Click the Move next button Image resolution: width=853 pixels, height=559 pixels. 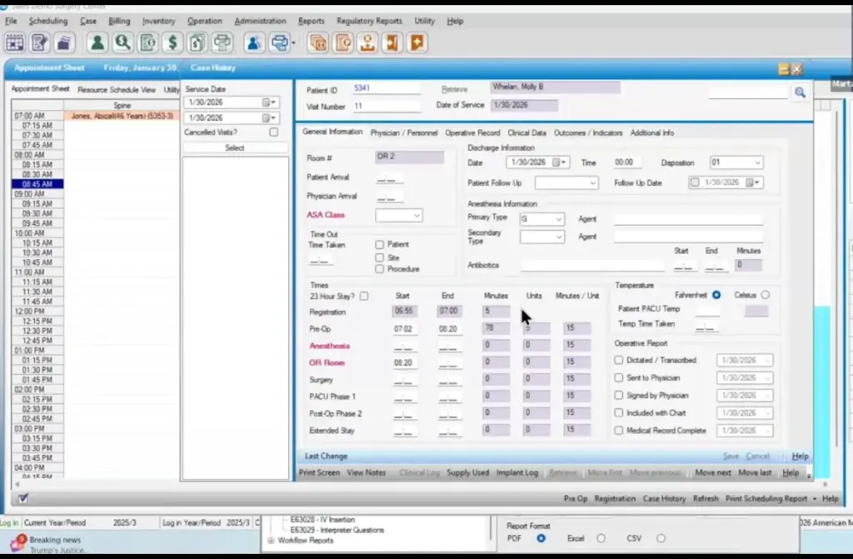pos(713,472)
